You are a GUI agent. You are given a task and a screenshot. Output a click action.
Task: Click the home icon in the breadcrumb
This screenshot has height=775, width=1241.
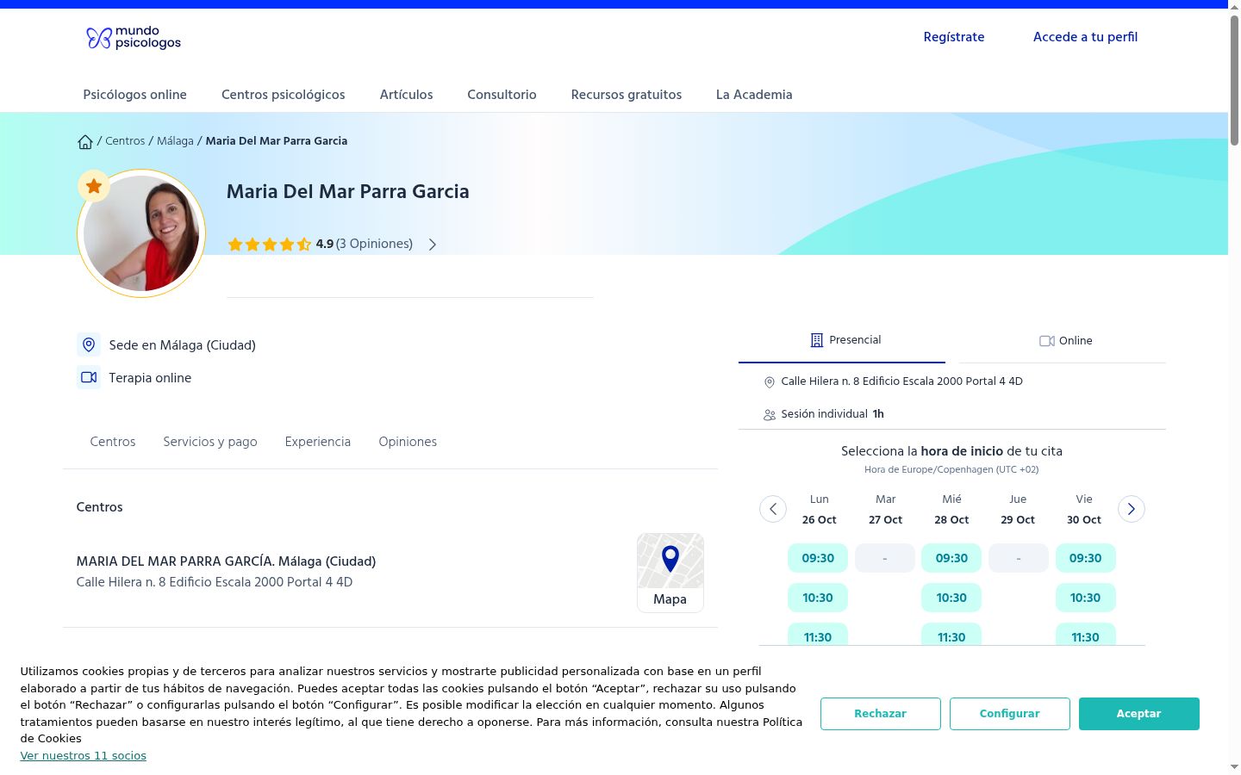pyautogui.click(x=85, y=142)
